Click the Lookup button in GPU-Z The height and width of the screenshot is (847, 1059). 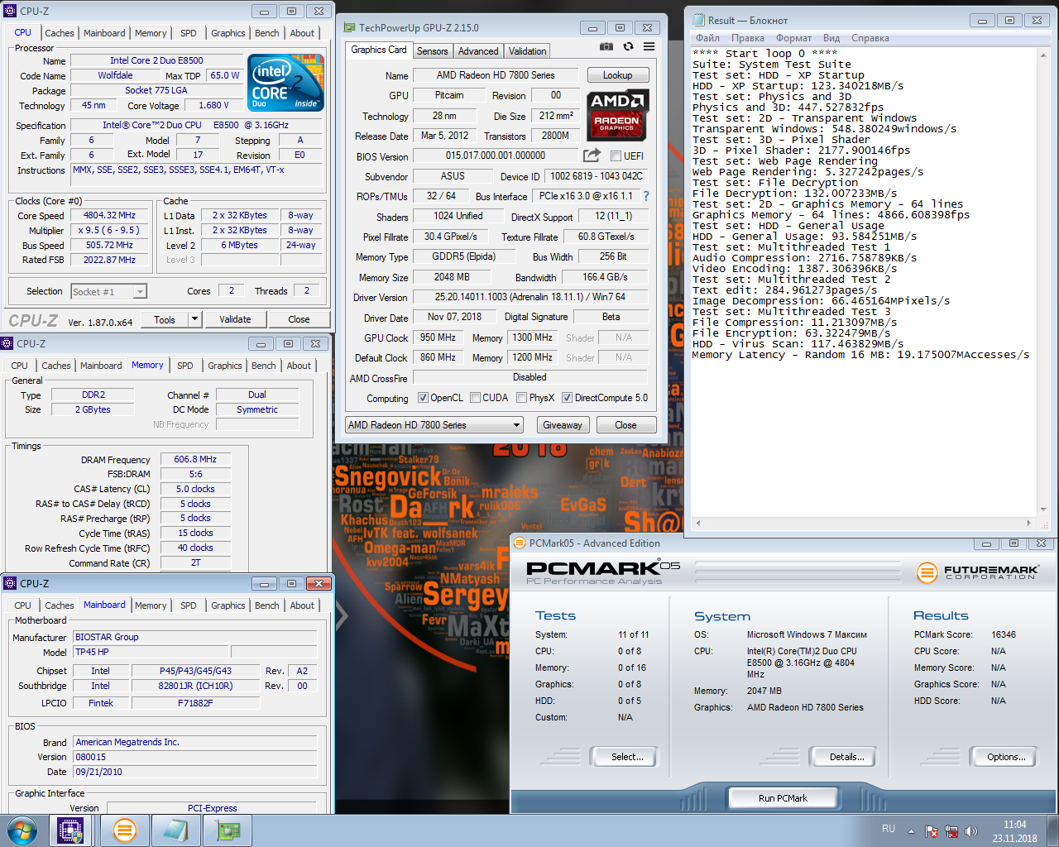tap(618, 75)
